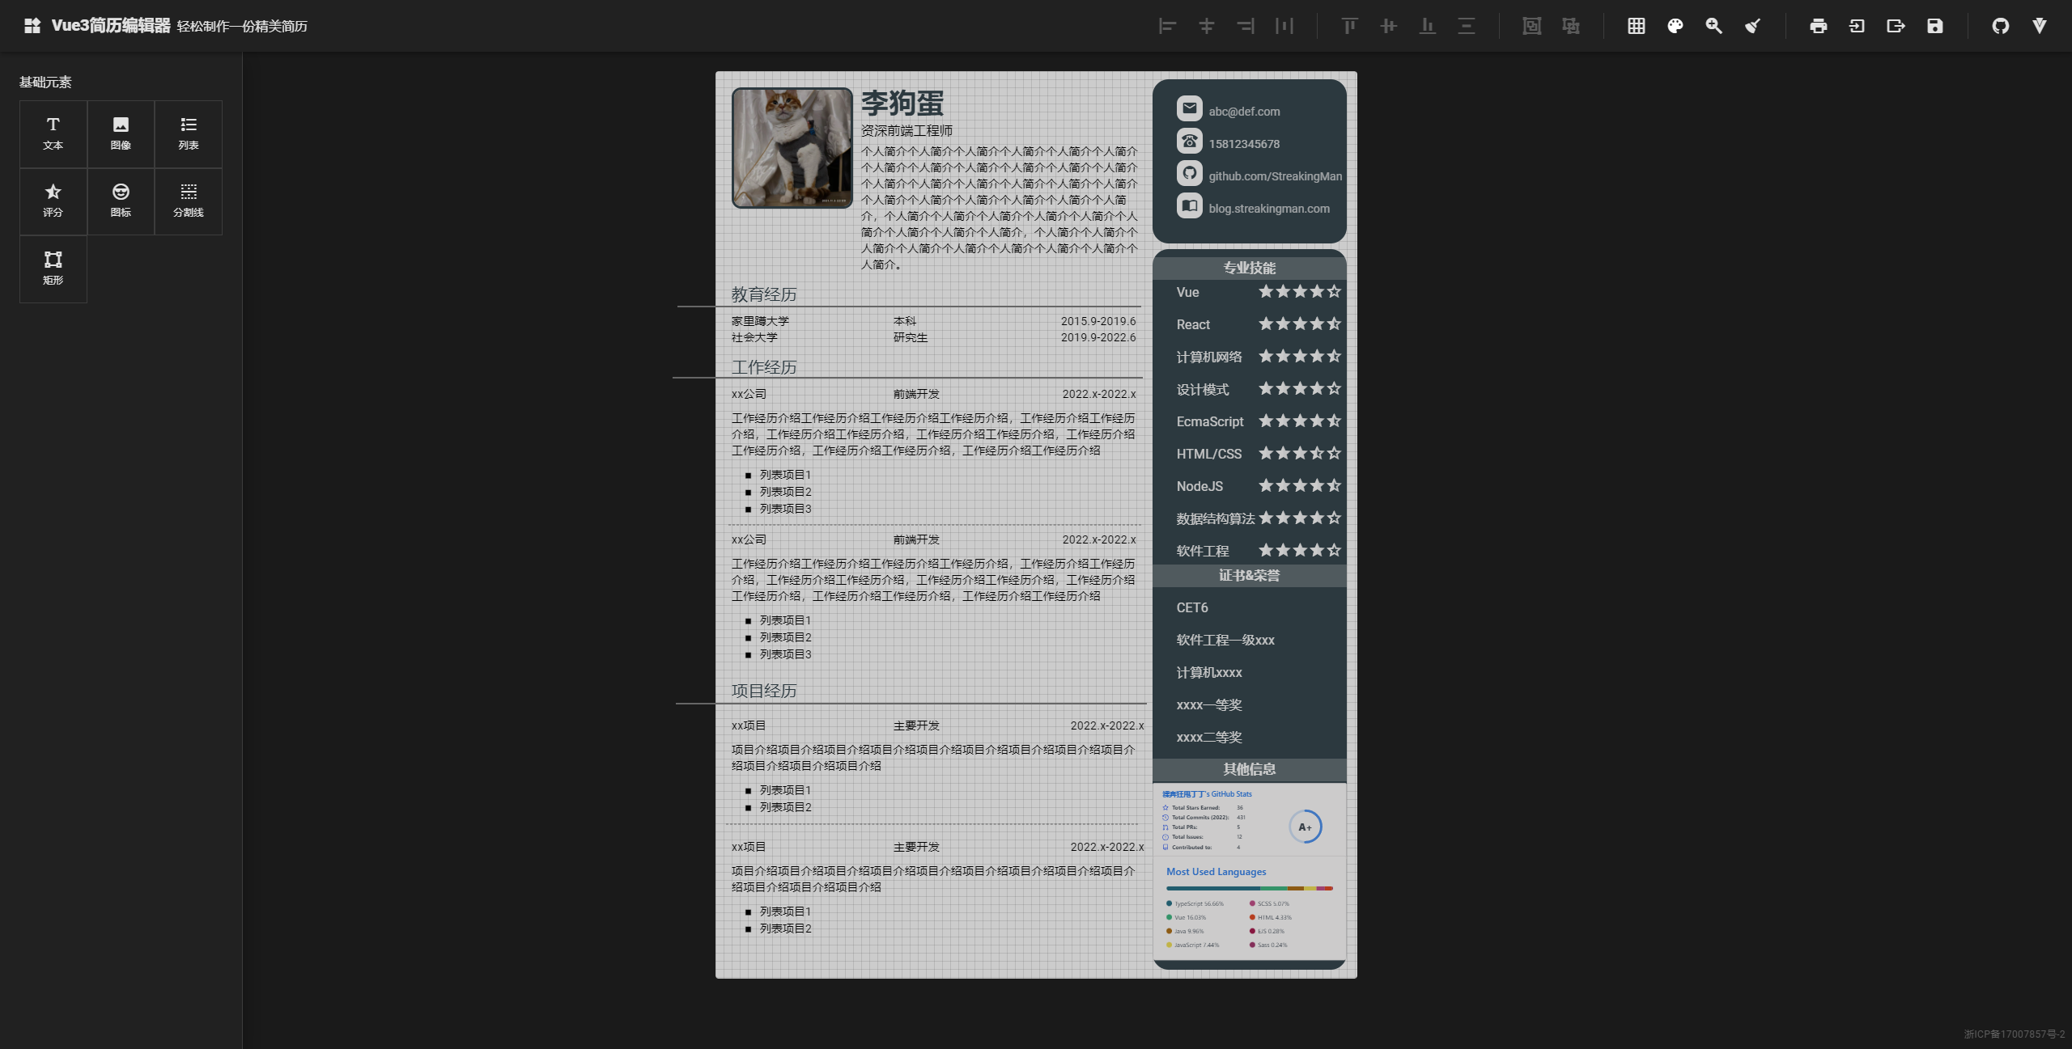Click the import file icon

(1857, 26)
